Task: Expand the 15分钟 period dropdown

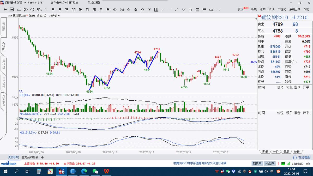Action: (55, 16)
